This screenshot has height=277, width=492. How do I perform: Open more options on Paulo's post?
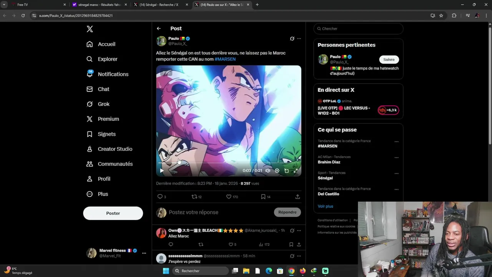tap(299, 38)
